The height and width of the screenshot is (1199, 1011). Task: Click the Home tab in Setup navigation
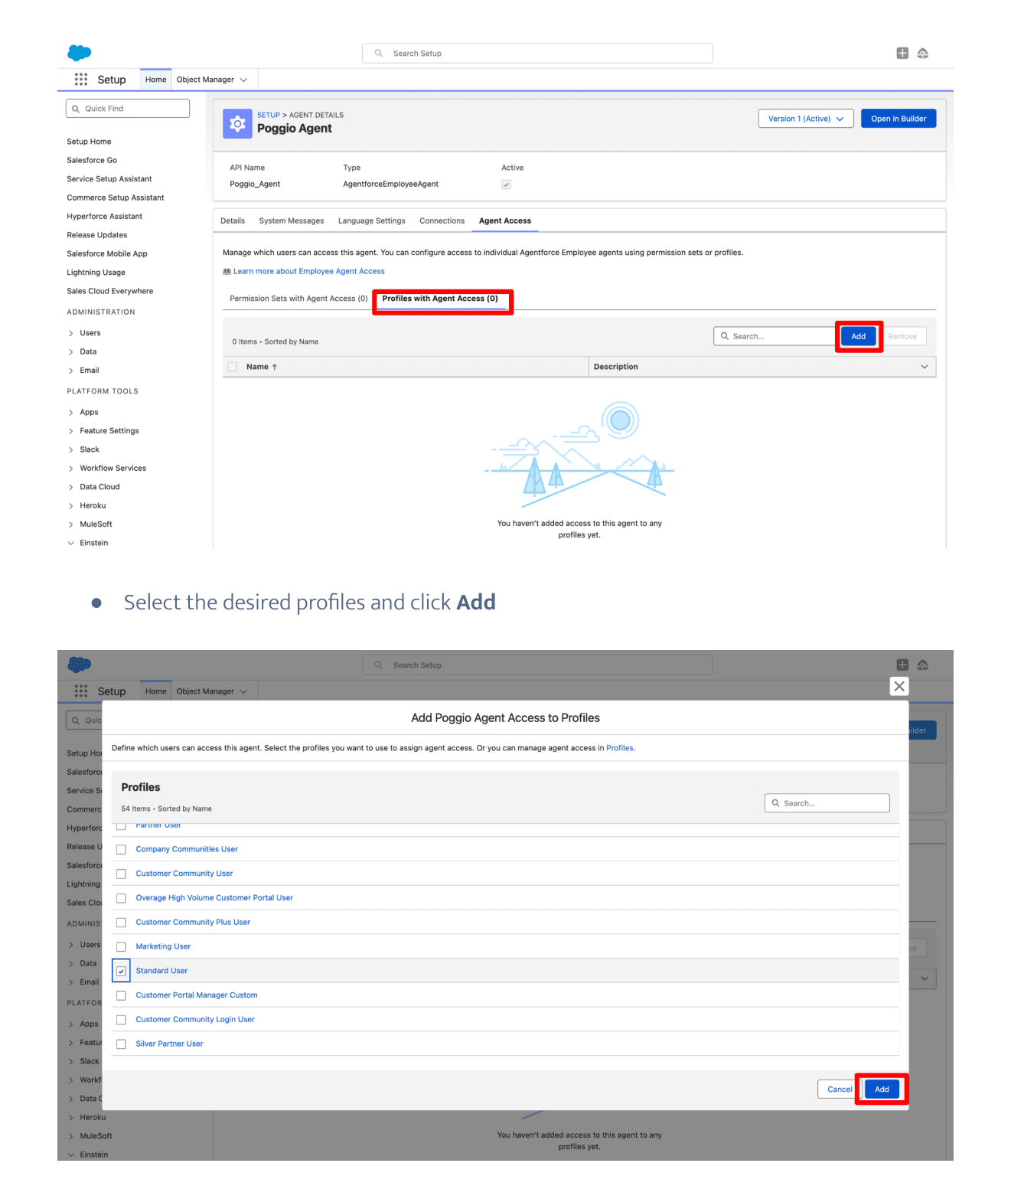(x=156, y=80)
